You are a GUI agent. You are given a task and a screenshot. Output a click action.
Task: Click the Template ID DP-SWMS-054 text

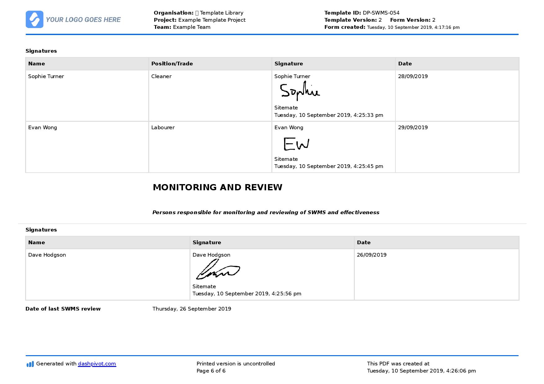click(x=362, y=13)
